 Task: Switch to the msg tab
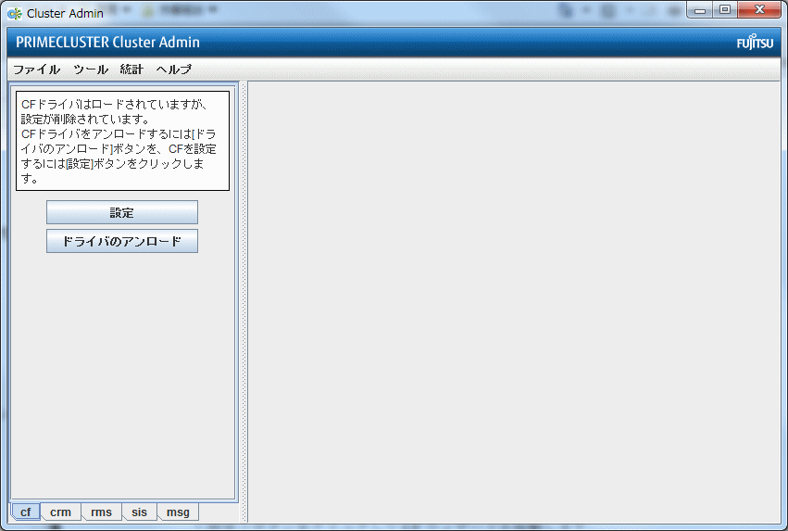[x=178, y=512]
